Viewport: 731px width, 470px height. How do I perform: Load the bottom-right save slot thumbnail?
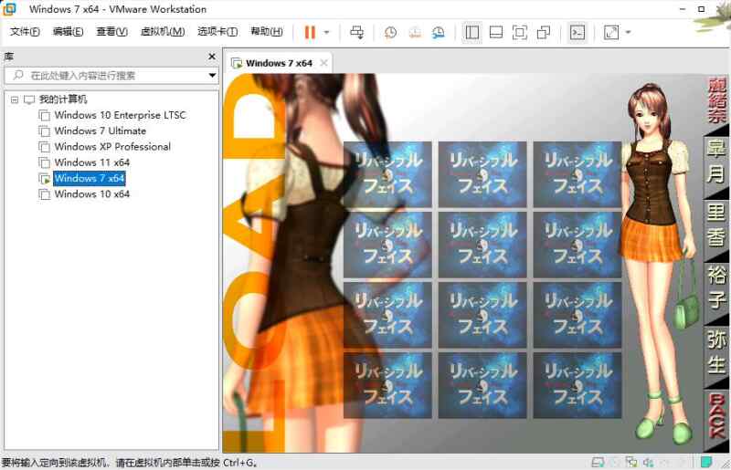coord(577,385)
